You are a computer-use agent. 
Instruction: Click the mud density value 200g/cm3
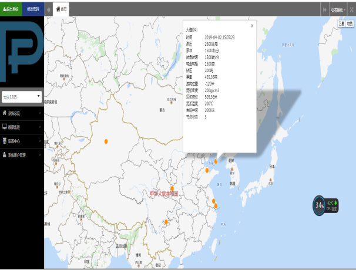click(212, 90)
